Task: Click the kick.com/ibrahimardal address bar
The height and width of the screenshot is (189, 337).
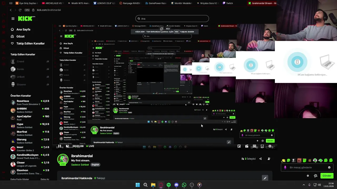Action: pyautogui.click(x=49, y=10)
